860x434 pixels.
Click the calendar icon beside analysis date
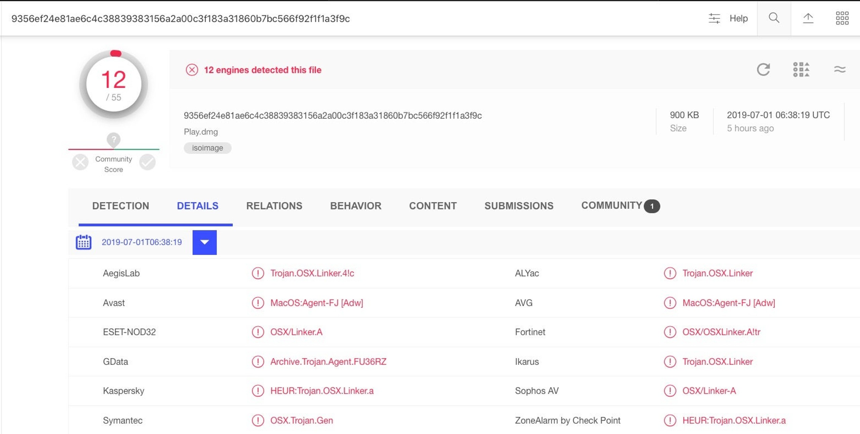83,242
